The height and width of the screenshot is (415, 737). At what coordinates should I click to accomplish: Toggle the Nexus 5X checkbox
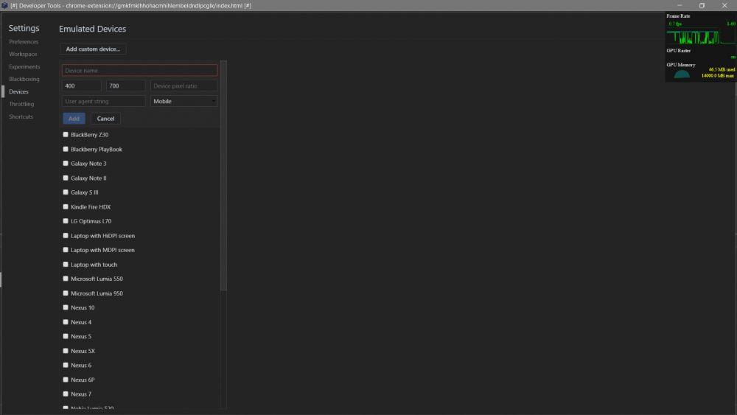coord(66,351)
